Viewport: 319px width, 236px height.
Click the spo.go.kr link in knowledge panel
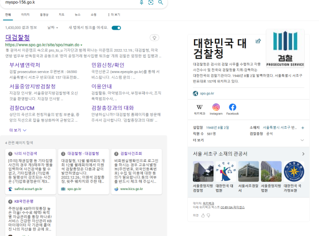[x=207, y=93]
